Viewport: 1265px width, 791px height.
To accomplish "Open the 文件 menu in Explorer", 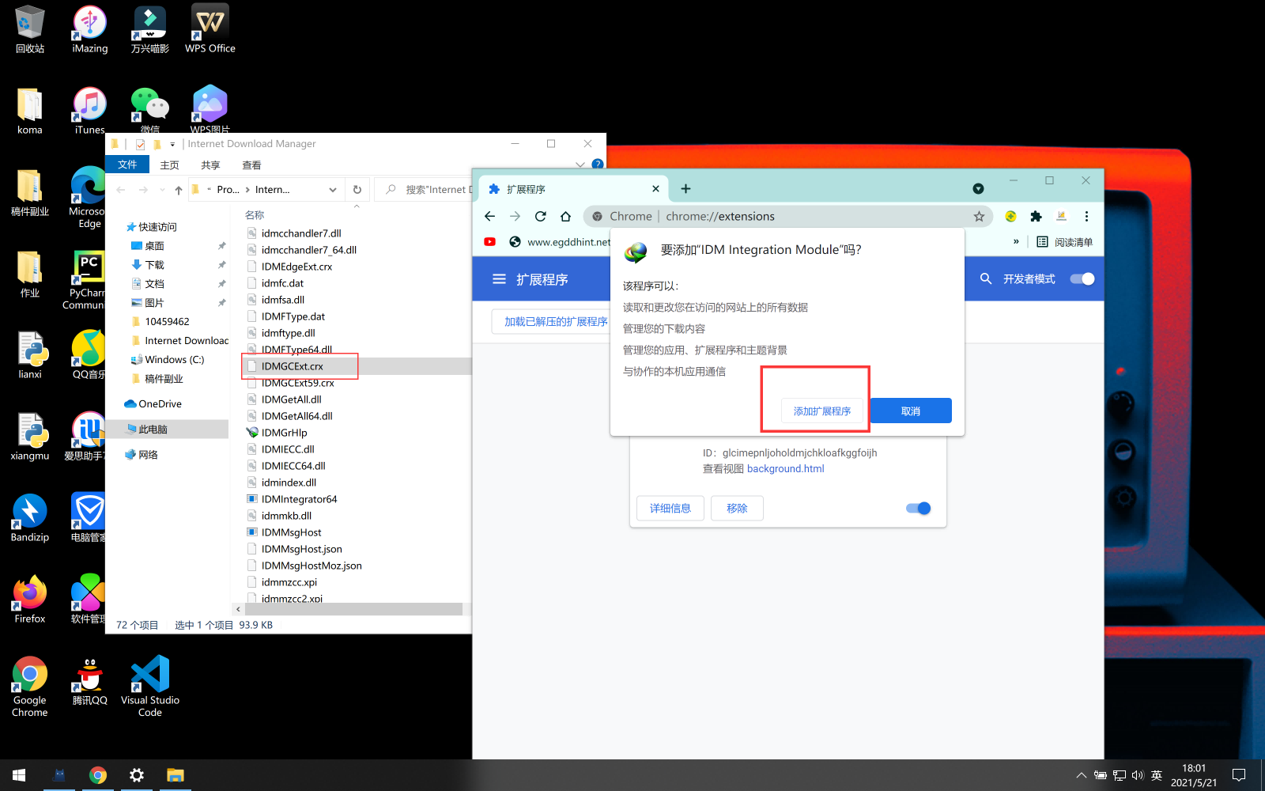I will 127,165.
